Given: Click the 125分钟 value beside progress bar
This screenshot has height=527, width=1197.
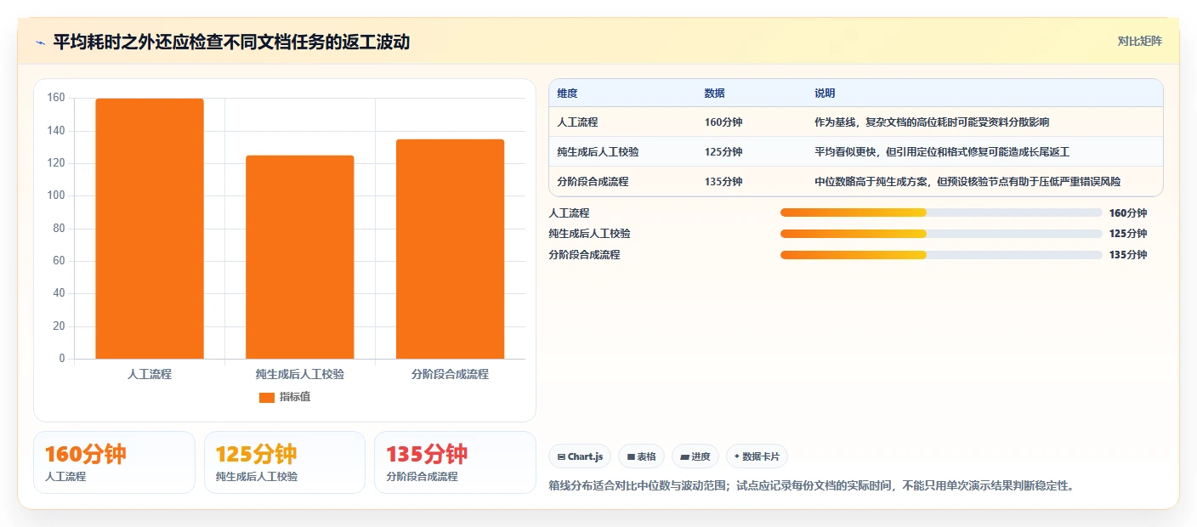Looking at the screenshot, I should click(x=1128, y=234).
